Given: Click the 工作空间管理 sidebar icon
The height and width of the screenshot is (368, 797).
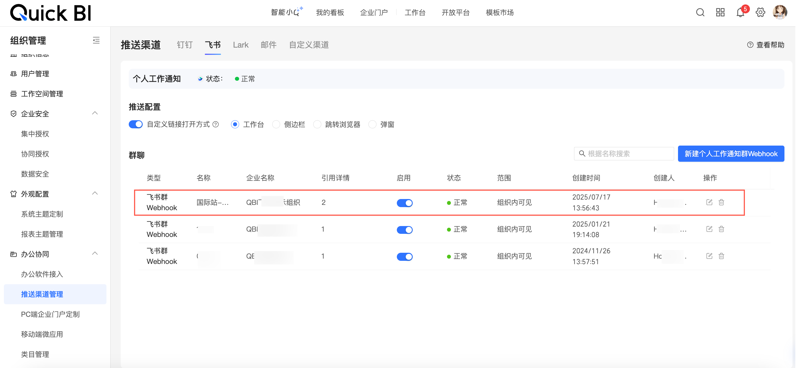Looking at the screenshot, I should click(x=13, y=94).
